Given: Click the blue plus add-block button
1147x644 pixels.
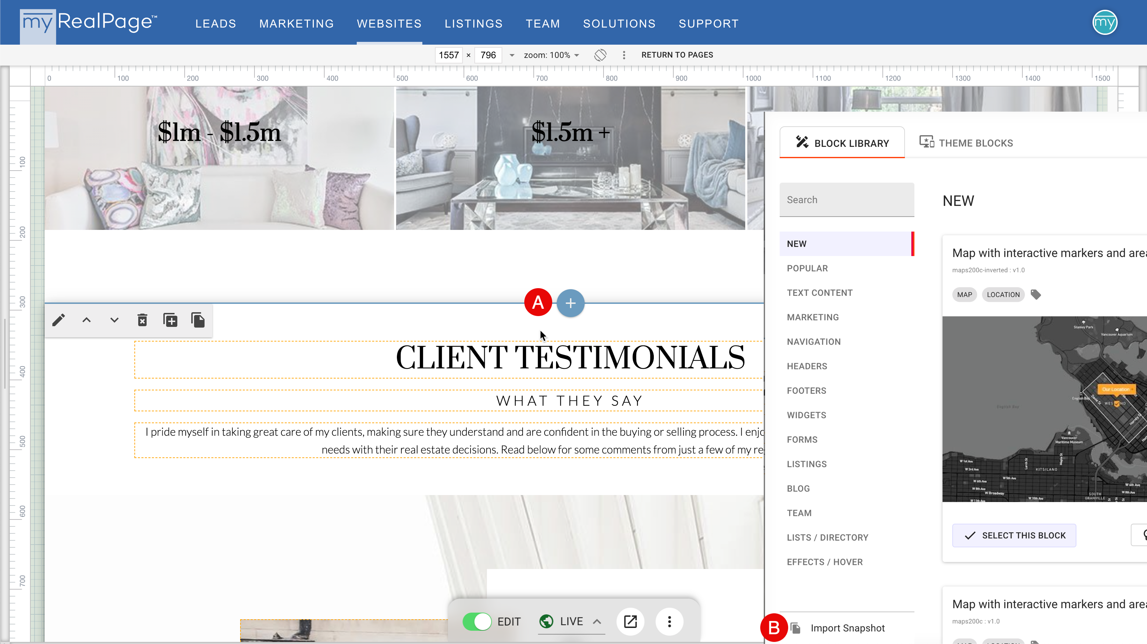Looking at the screenshot, I should pos(570,303).
